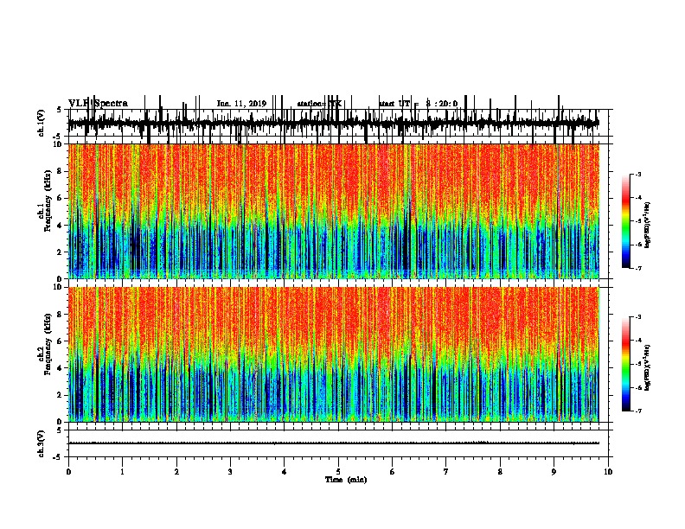685x529 pixels.
Task: Pick the time axis tick "2"
Action: coord(176,472)
